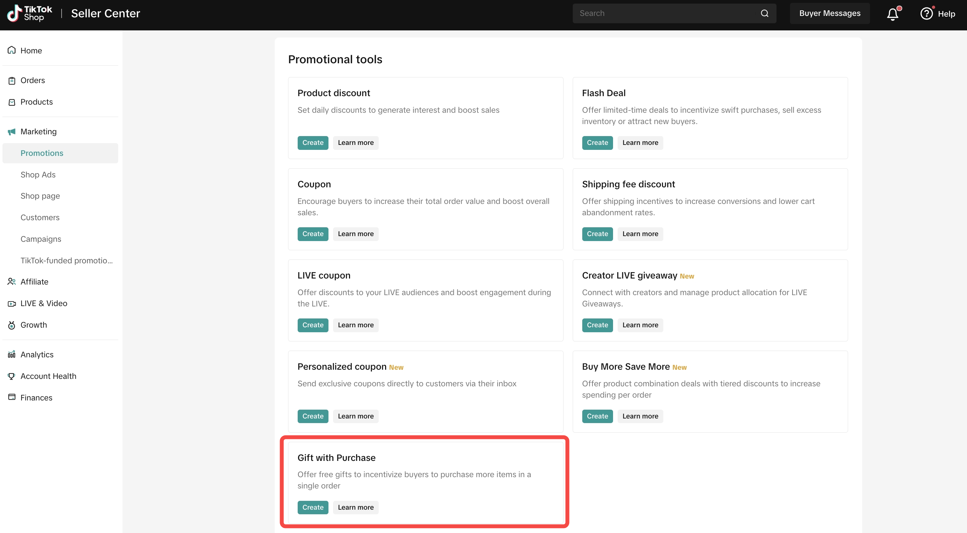The height and width of the screenshot is (533, 967).
Task: Click the Finances card icon
Action: tap(12, 397)
